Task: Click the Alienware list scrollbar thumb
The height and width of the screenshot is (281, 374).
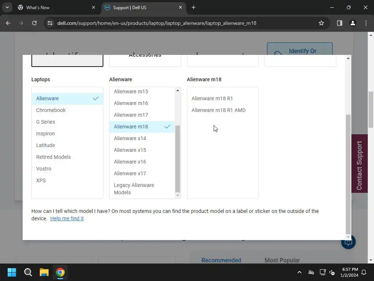Action: click(x=178, y=159)
